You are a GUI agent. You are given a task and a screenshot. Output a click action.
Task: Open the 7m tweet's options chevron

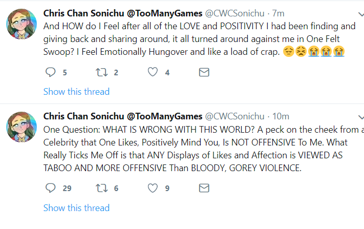[x=361, y=14]
